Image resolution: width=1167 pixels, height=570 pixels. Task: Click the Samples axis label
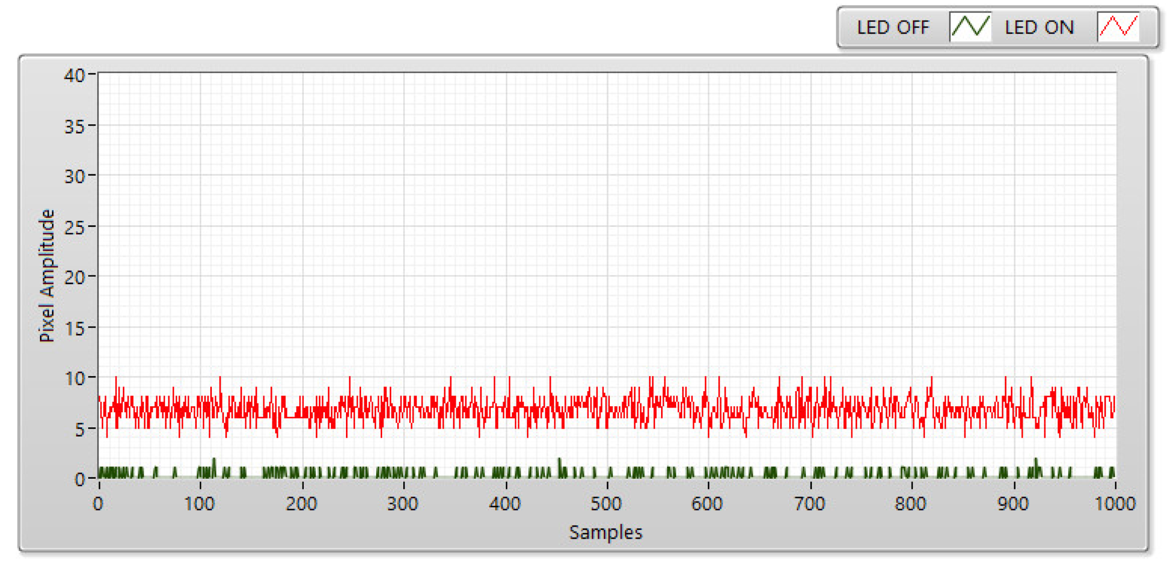[605, 533]
